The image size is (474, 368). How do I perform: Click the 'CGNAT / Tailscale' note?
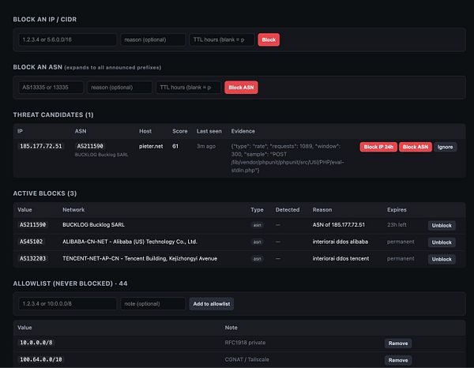(247, 359)
